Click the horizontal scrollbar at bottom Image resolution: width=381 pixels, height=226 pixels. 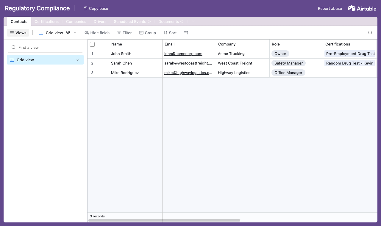(x=164, y=220)
